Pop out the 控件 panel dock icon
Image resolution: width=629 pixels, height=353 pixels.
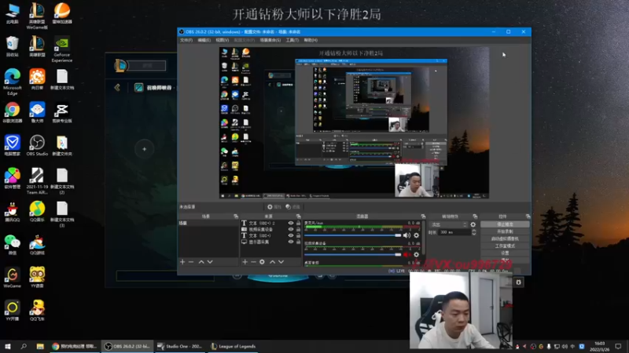click(x=528, y=217)
